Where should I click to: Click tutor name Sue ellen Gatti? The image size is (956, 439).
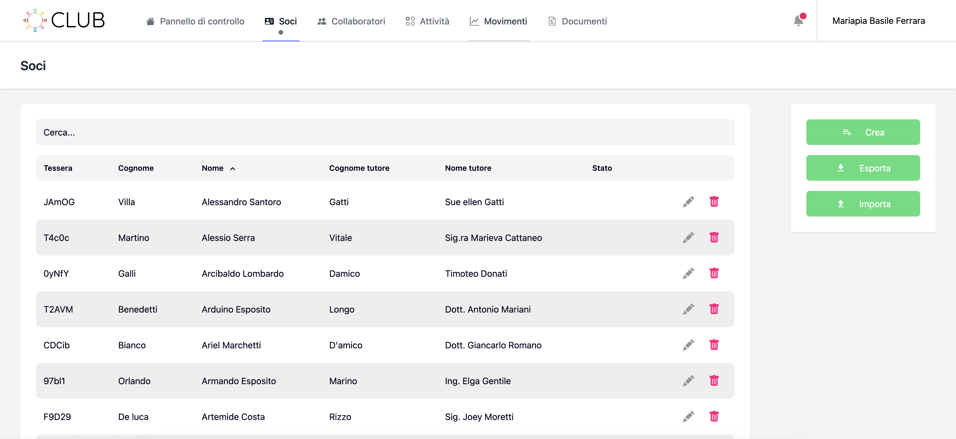pos(474,202)
